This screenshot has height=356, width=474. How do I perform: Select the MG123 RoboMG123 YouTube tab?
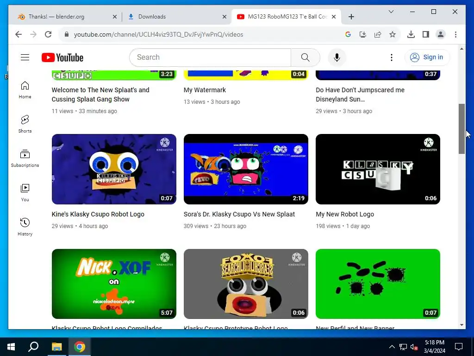point(287,17)
